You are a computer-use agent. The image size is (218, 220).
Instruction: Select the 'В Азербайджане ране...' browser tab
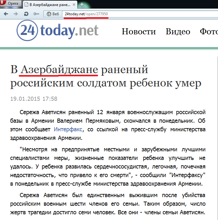click(x=50, y=5)
